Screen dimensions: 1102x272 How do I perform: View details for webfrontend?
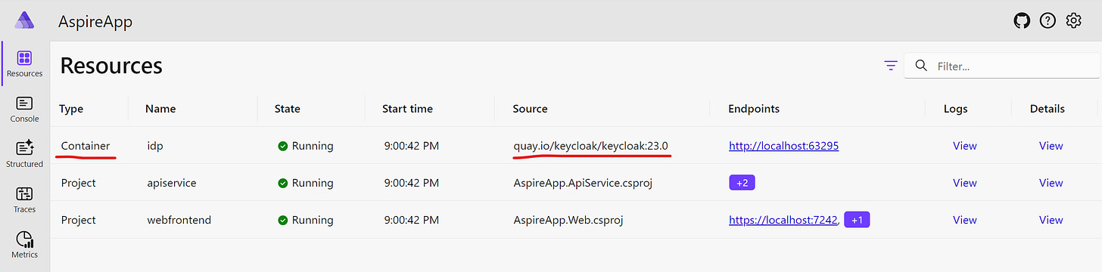(1051, 220)
